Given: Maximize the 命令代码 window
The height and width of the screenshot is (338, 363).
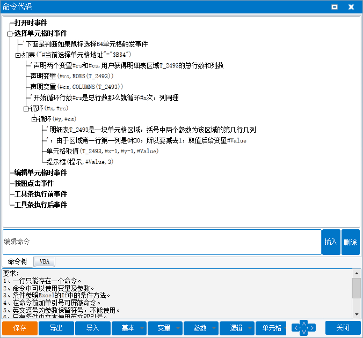Looking at the screenshot, I should 335,7.
